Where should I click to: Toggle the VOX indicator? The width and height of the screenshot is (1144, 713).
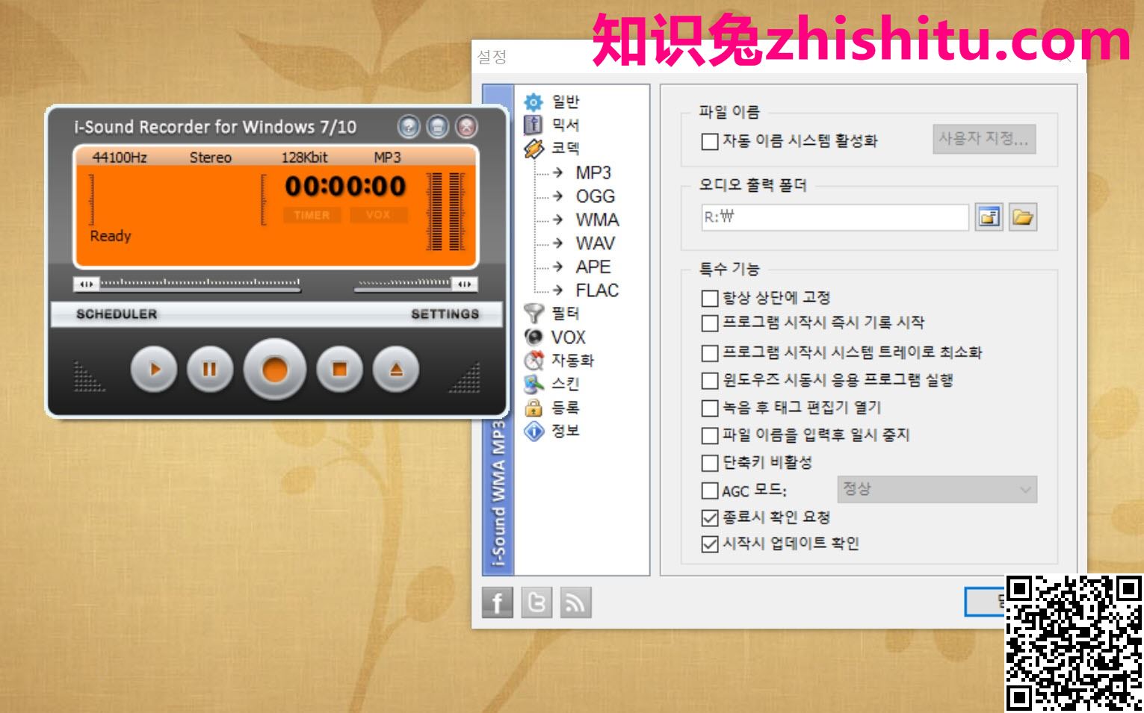point(378,215)
